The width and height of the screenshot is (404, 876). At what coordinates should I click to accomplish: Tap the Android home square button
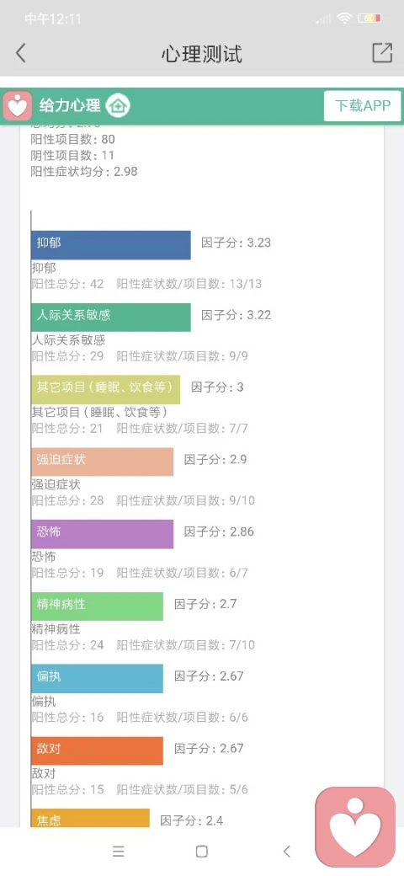(202, 852)
